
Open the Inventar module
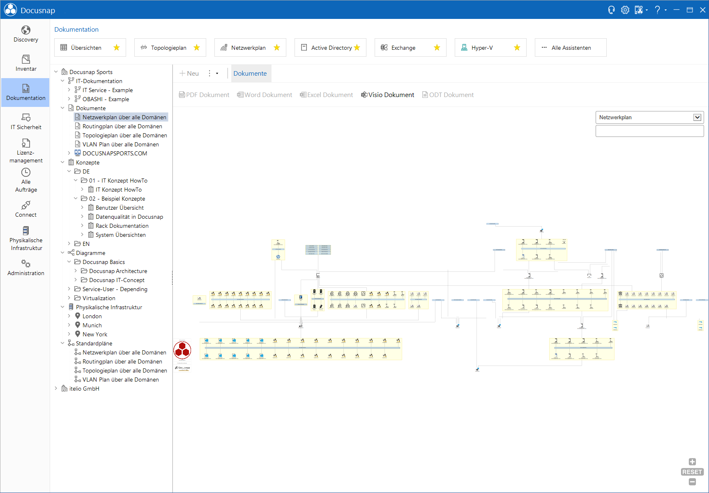(25, 63)
